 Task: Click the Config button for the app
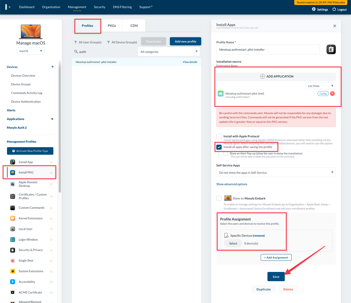(x=323, y=93)
